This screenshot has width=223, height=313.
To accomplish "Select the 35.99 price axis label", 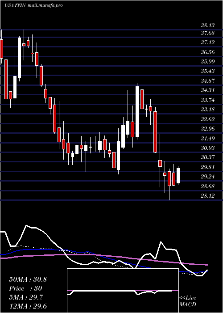I will tap(208, 62).
